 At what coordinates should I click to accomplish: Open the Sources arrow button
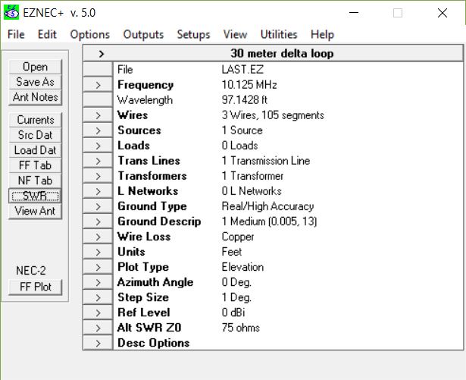99,130
